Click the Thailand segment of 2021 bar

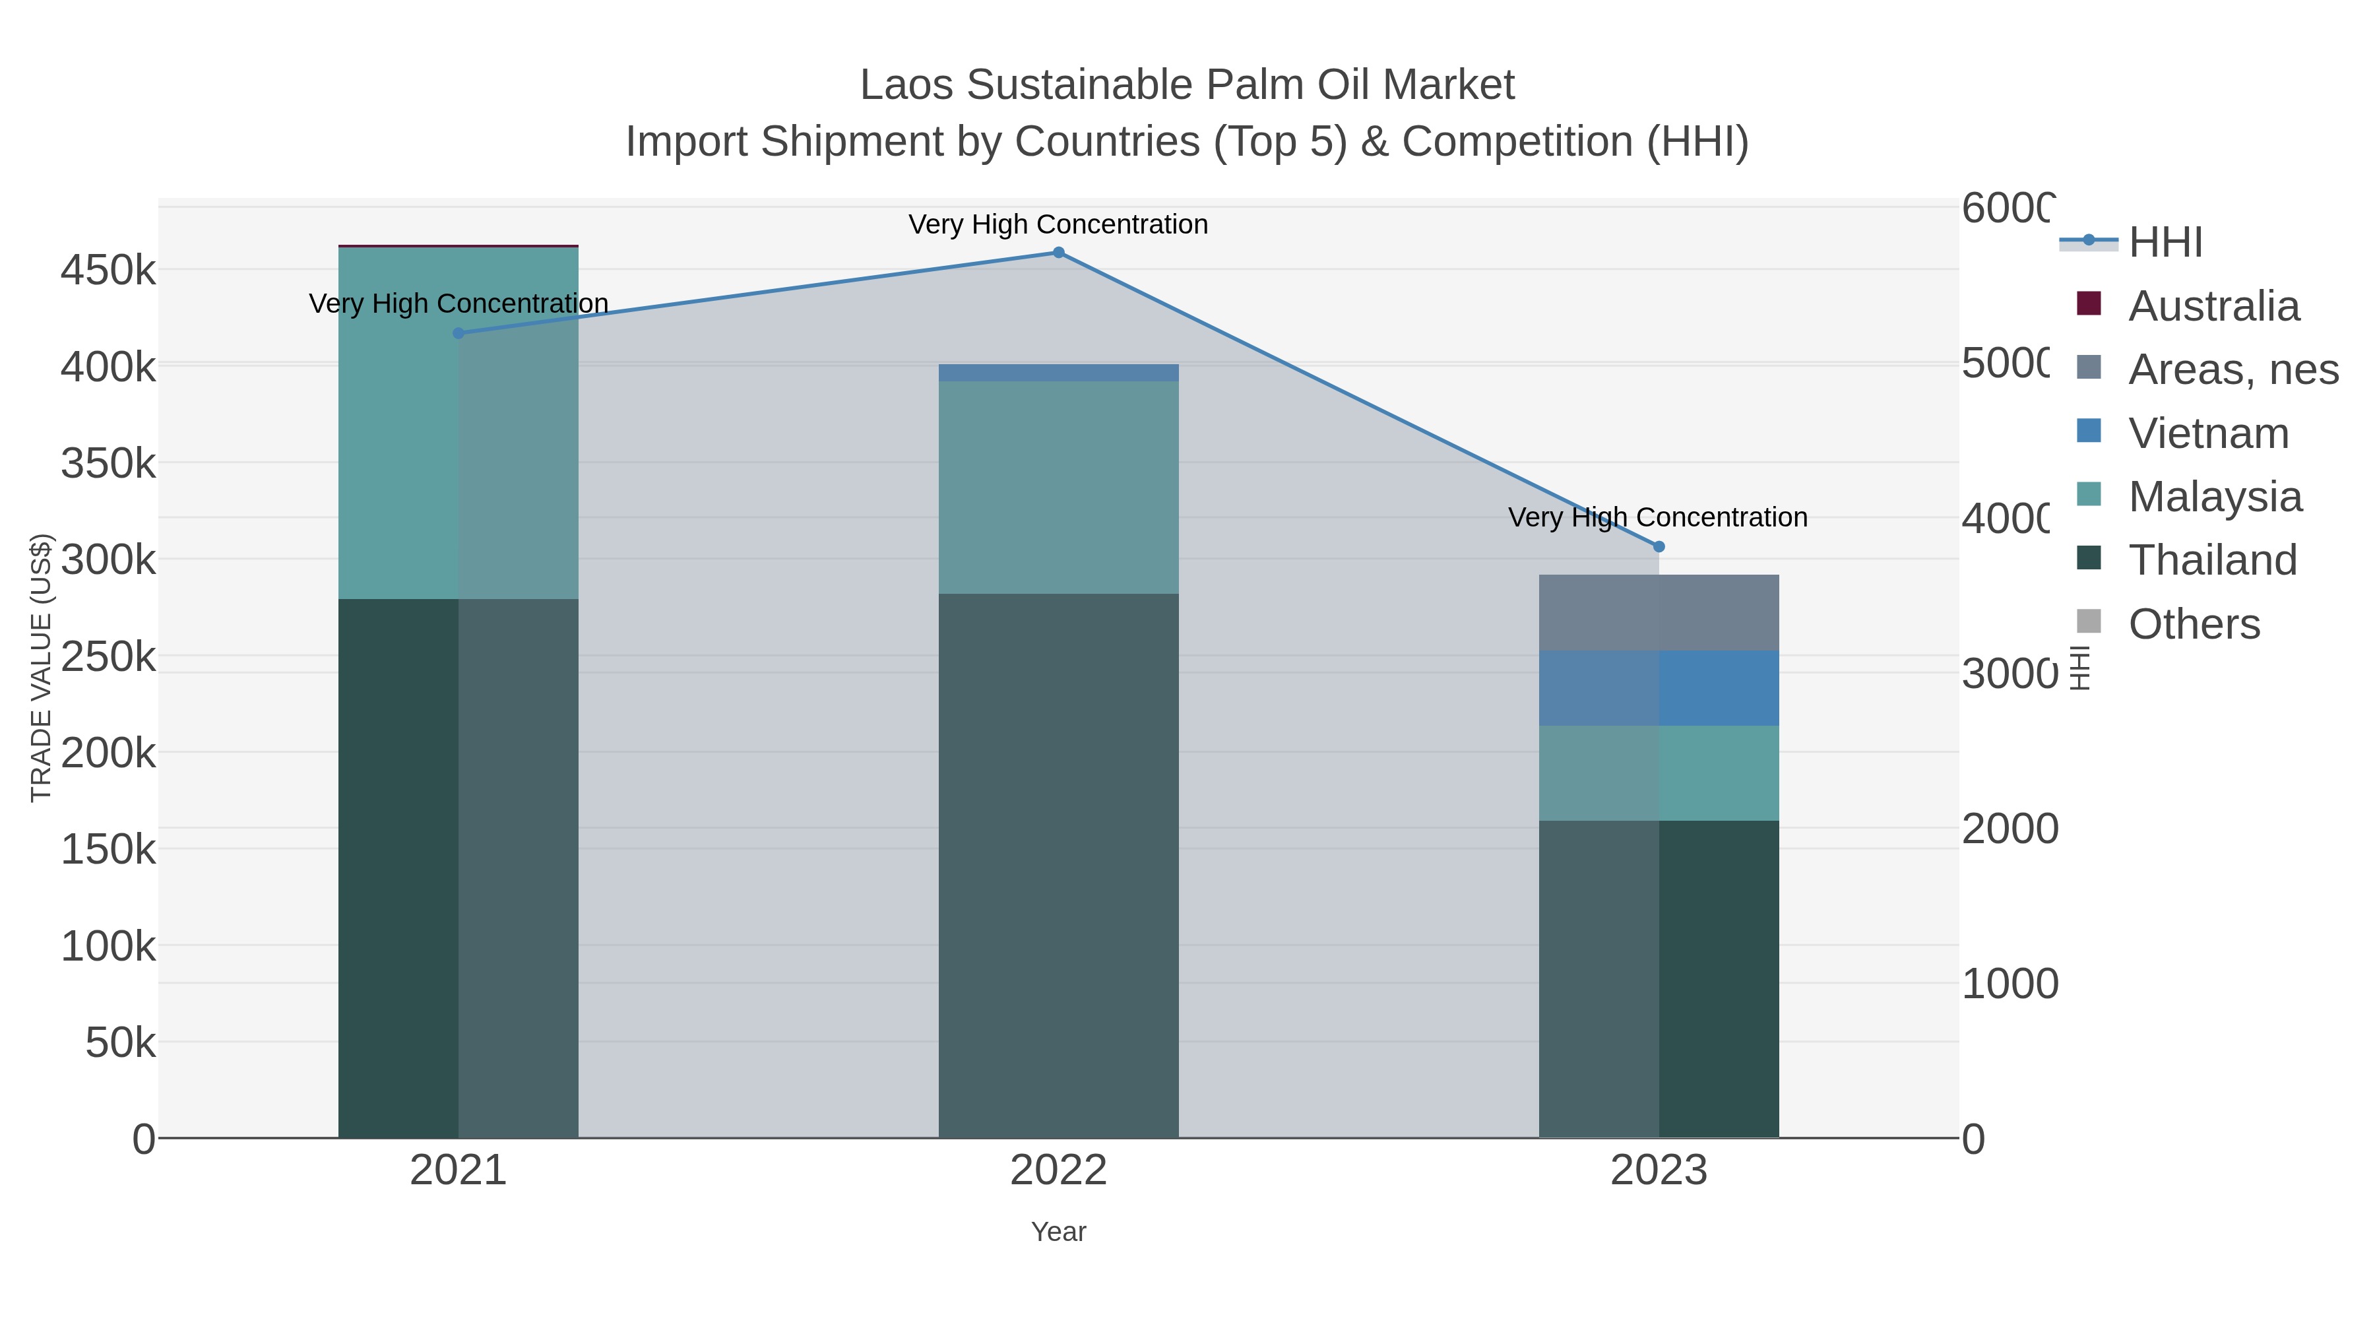pos(459,868)
